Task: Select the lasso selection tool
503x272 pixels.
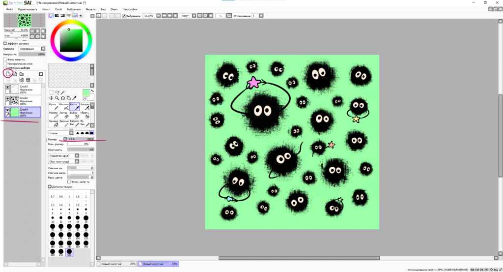Action: (57, 92)
